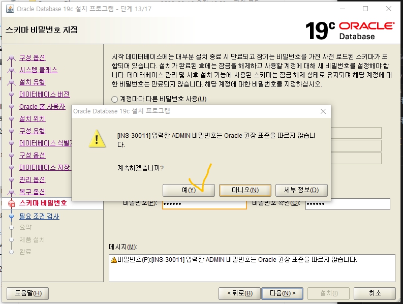The image size is (403, 304).
Task: Focus the 비밀번호 확인(C) field
Action: point(348,204)
